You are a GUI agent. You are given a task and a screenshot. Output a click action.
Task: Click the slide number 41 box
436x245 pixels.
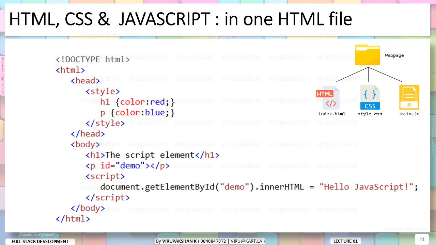(422, 239)
